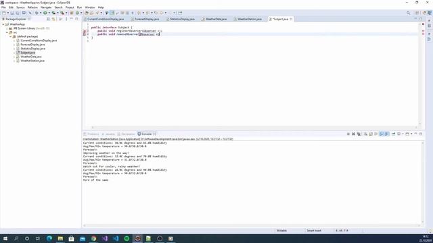Maximize the editor area
The width and height of the screenshot is (433, 243).
coord(421,19)
